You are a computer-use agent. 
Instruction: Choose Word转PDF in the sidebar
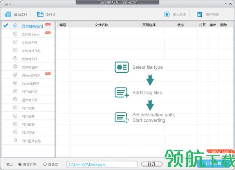click(x=28, y=75)
